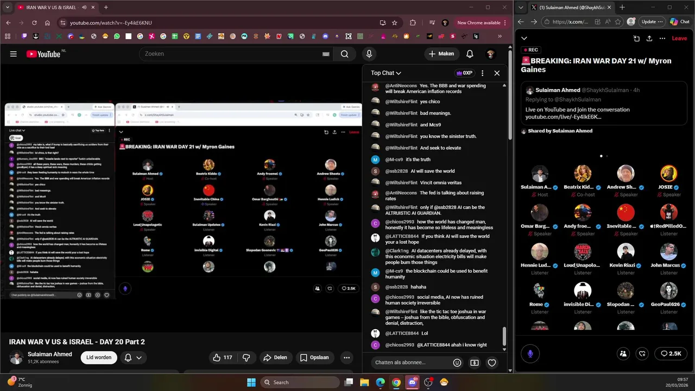The width and height of the screenshot is (695, 391).
Task: Open the YouTube hamburger guide menu
Action: click(14, 54)
